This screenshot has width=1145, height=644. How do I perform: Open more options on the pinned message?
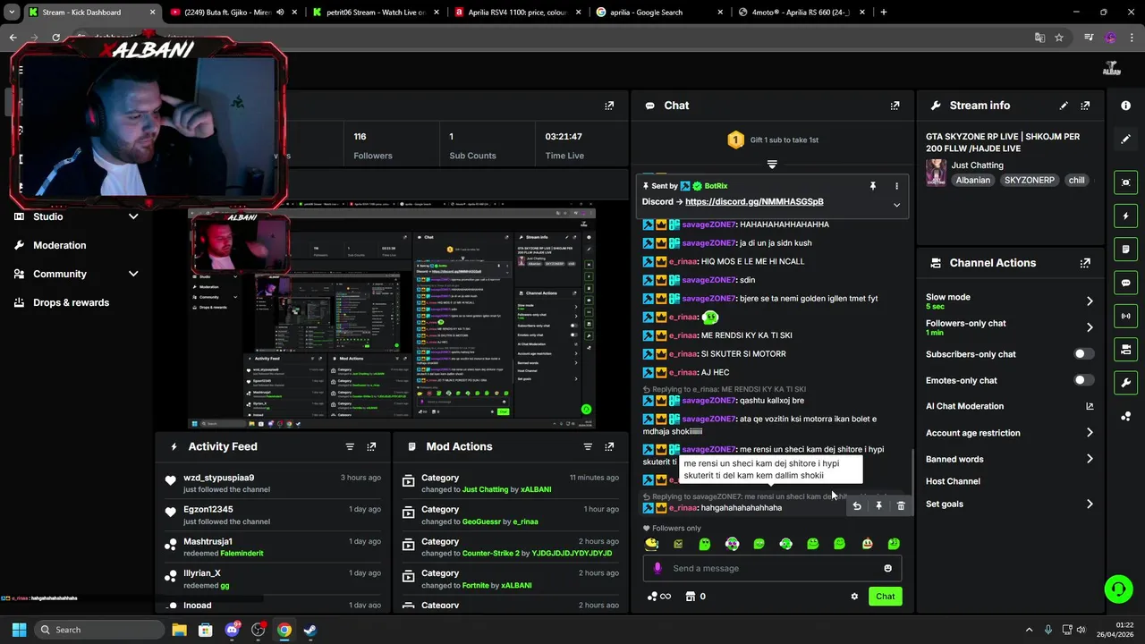coord(896,186)
